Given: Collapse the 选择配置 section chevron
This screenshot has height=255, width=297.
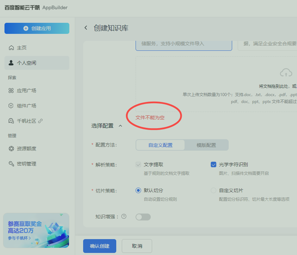Looking at the screenshot, I should click(120, 126).
